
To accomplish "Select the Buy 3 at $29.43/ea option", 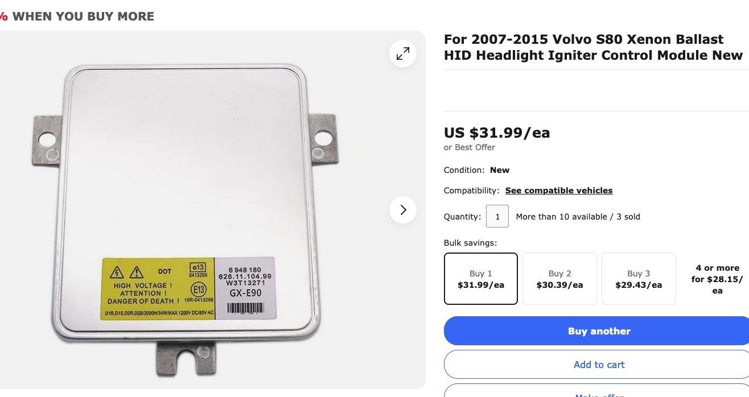I will (639, 279).
